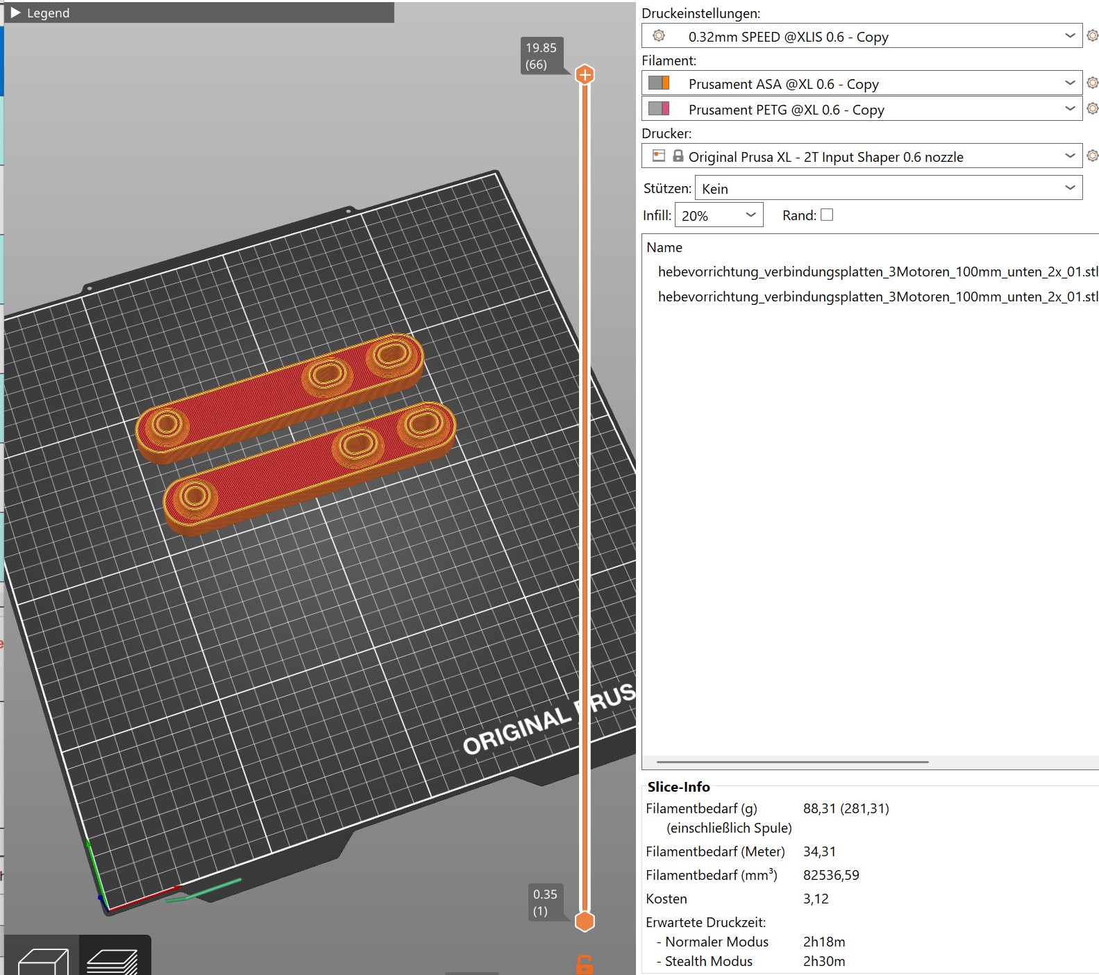Open the print settings preset dropdown
Screen dimensions: 1099x975
tap(862, 36)
